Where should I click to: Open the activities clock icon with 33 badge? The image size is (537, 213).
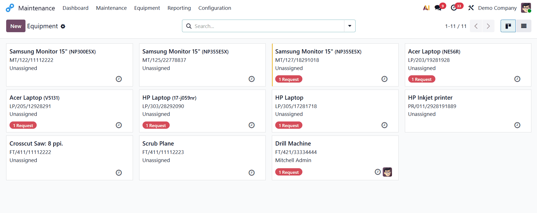454,8
